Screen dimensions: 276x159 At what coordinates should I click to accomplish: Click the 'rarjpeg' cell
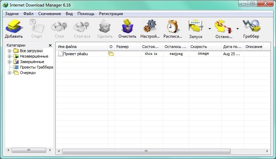pyautogui.click(x=176, y=54)
